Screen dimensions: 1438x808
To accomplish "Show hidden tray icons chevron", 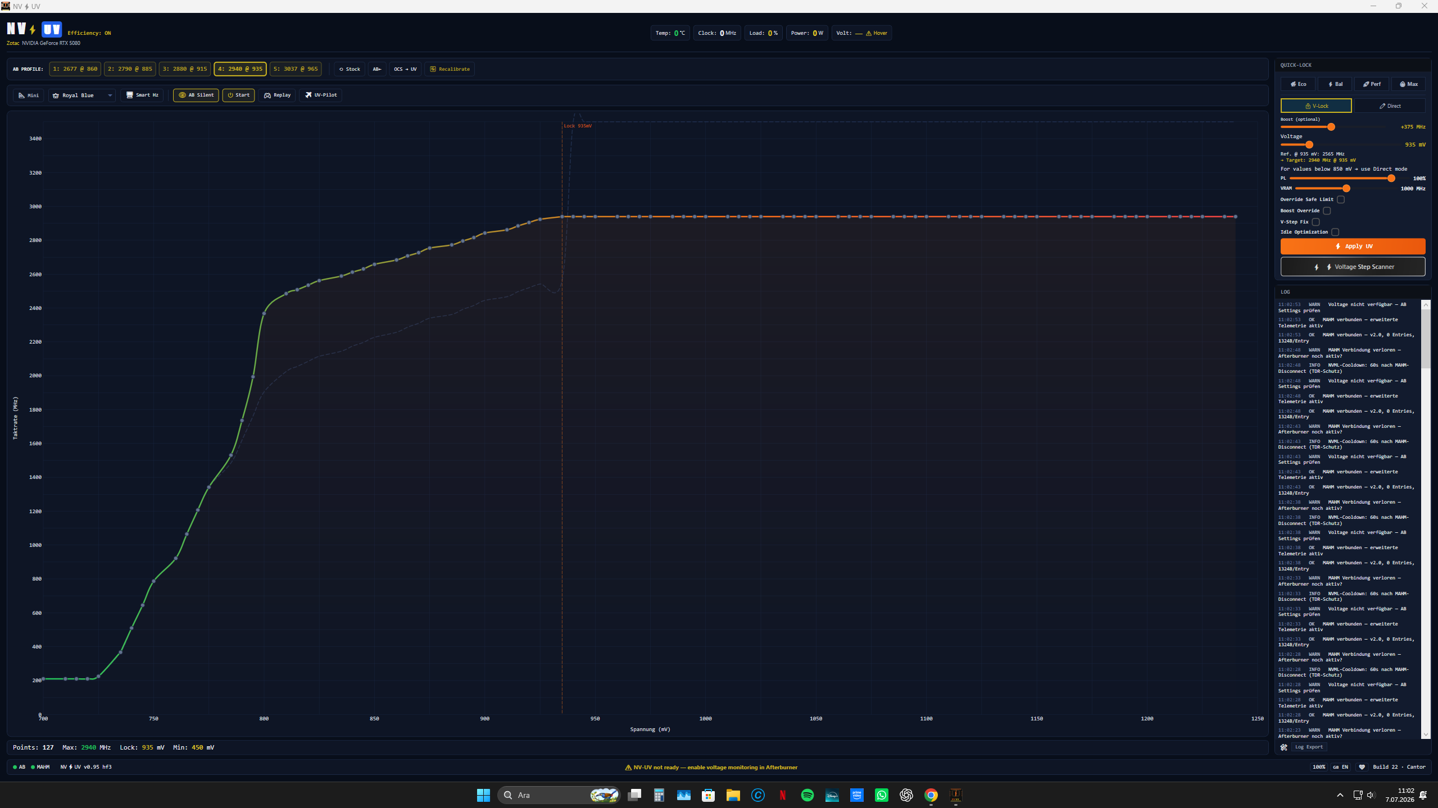I will pos(1340,795).
